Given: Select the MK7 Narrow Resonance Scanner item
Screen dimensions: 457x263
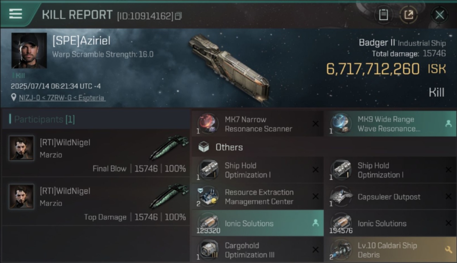Looking at the screenshot, I should pos(258,124).
